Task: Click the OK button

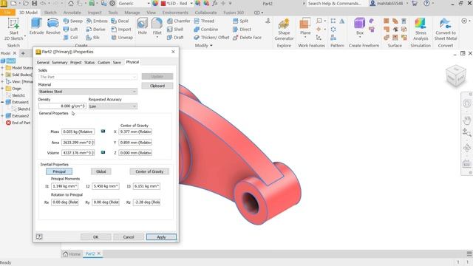Action: 95,237
